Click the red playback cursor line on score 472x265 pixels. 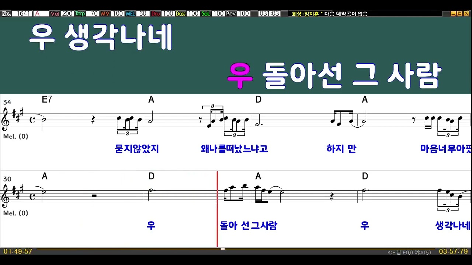pyautogui.click(x=217, y=209)
